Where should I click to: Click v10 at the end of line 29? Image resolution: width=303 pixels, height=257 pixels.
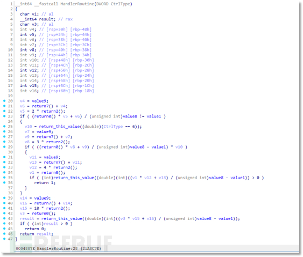click(x=179, y=147)
